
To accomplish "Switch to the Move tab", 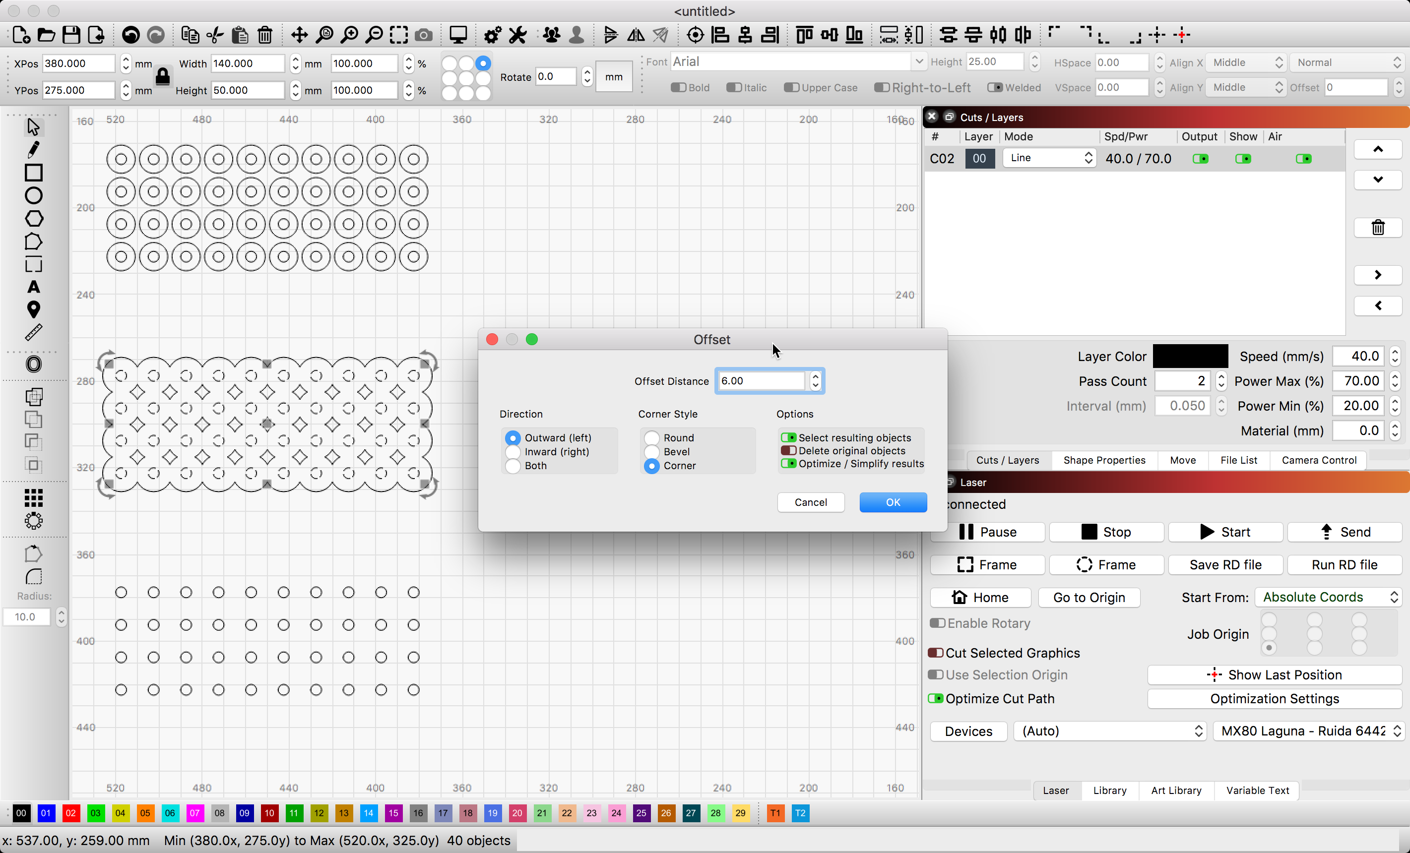I will pos(1182,460).
